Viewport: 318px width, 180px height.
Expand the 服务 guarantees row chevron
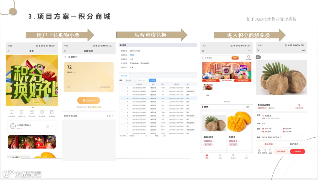click(x=305, y=130)
